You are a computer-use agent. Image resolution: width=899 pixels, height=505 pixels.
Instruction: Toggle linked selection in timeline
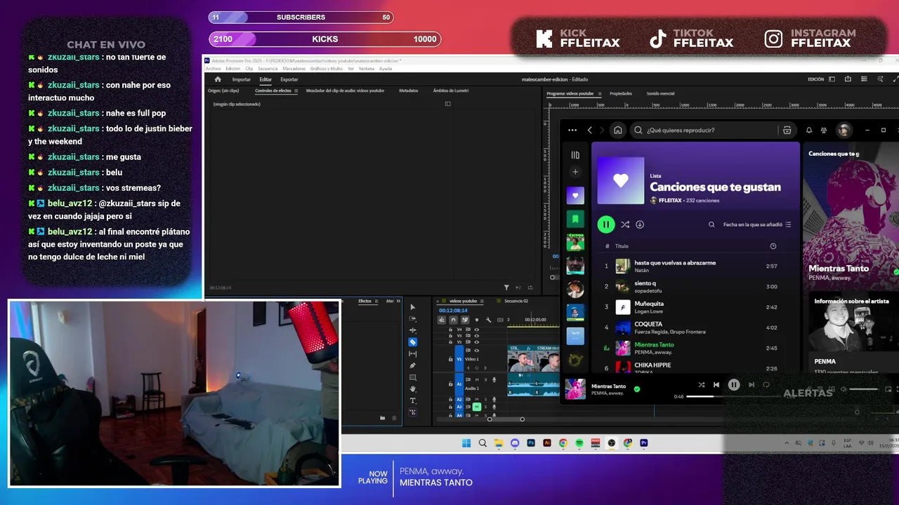464,320
